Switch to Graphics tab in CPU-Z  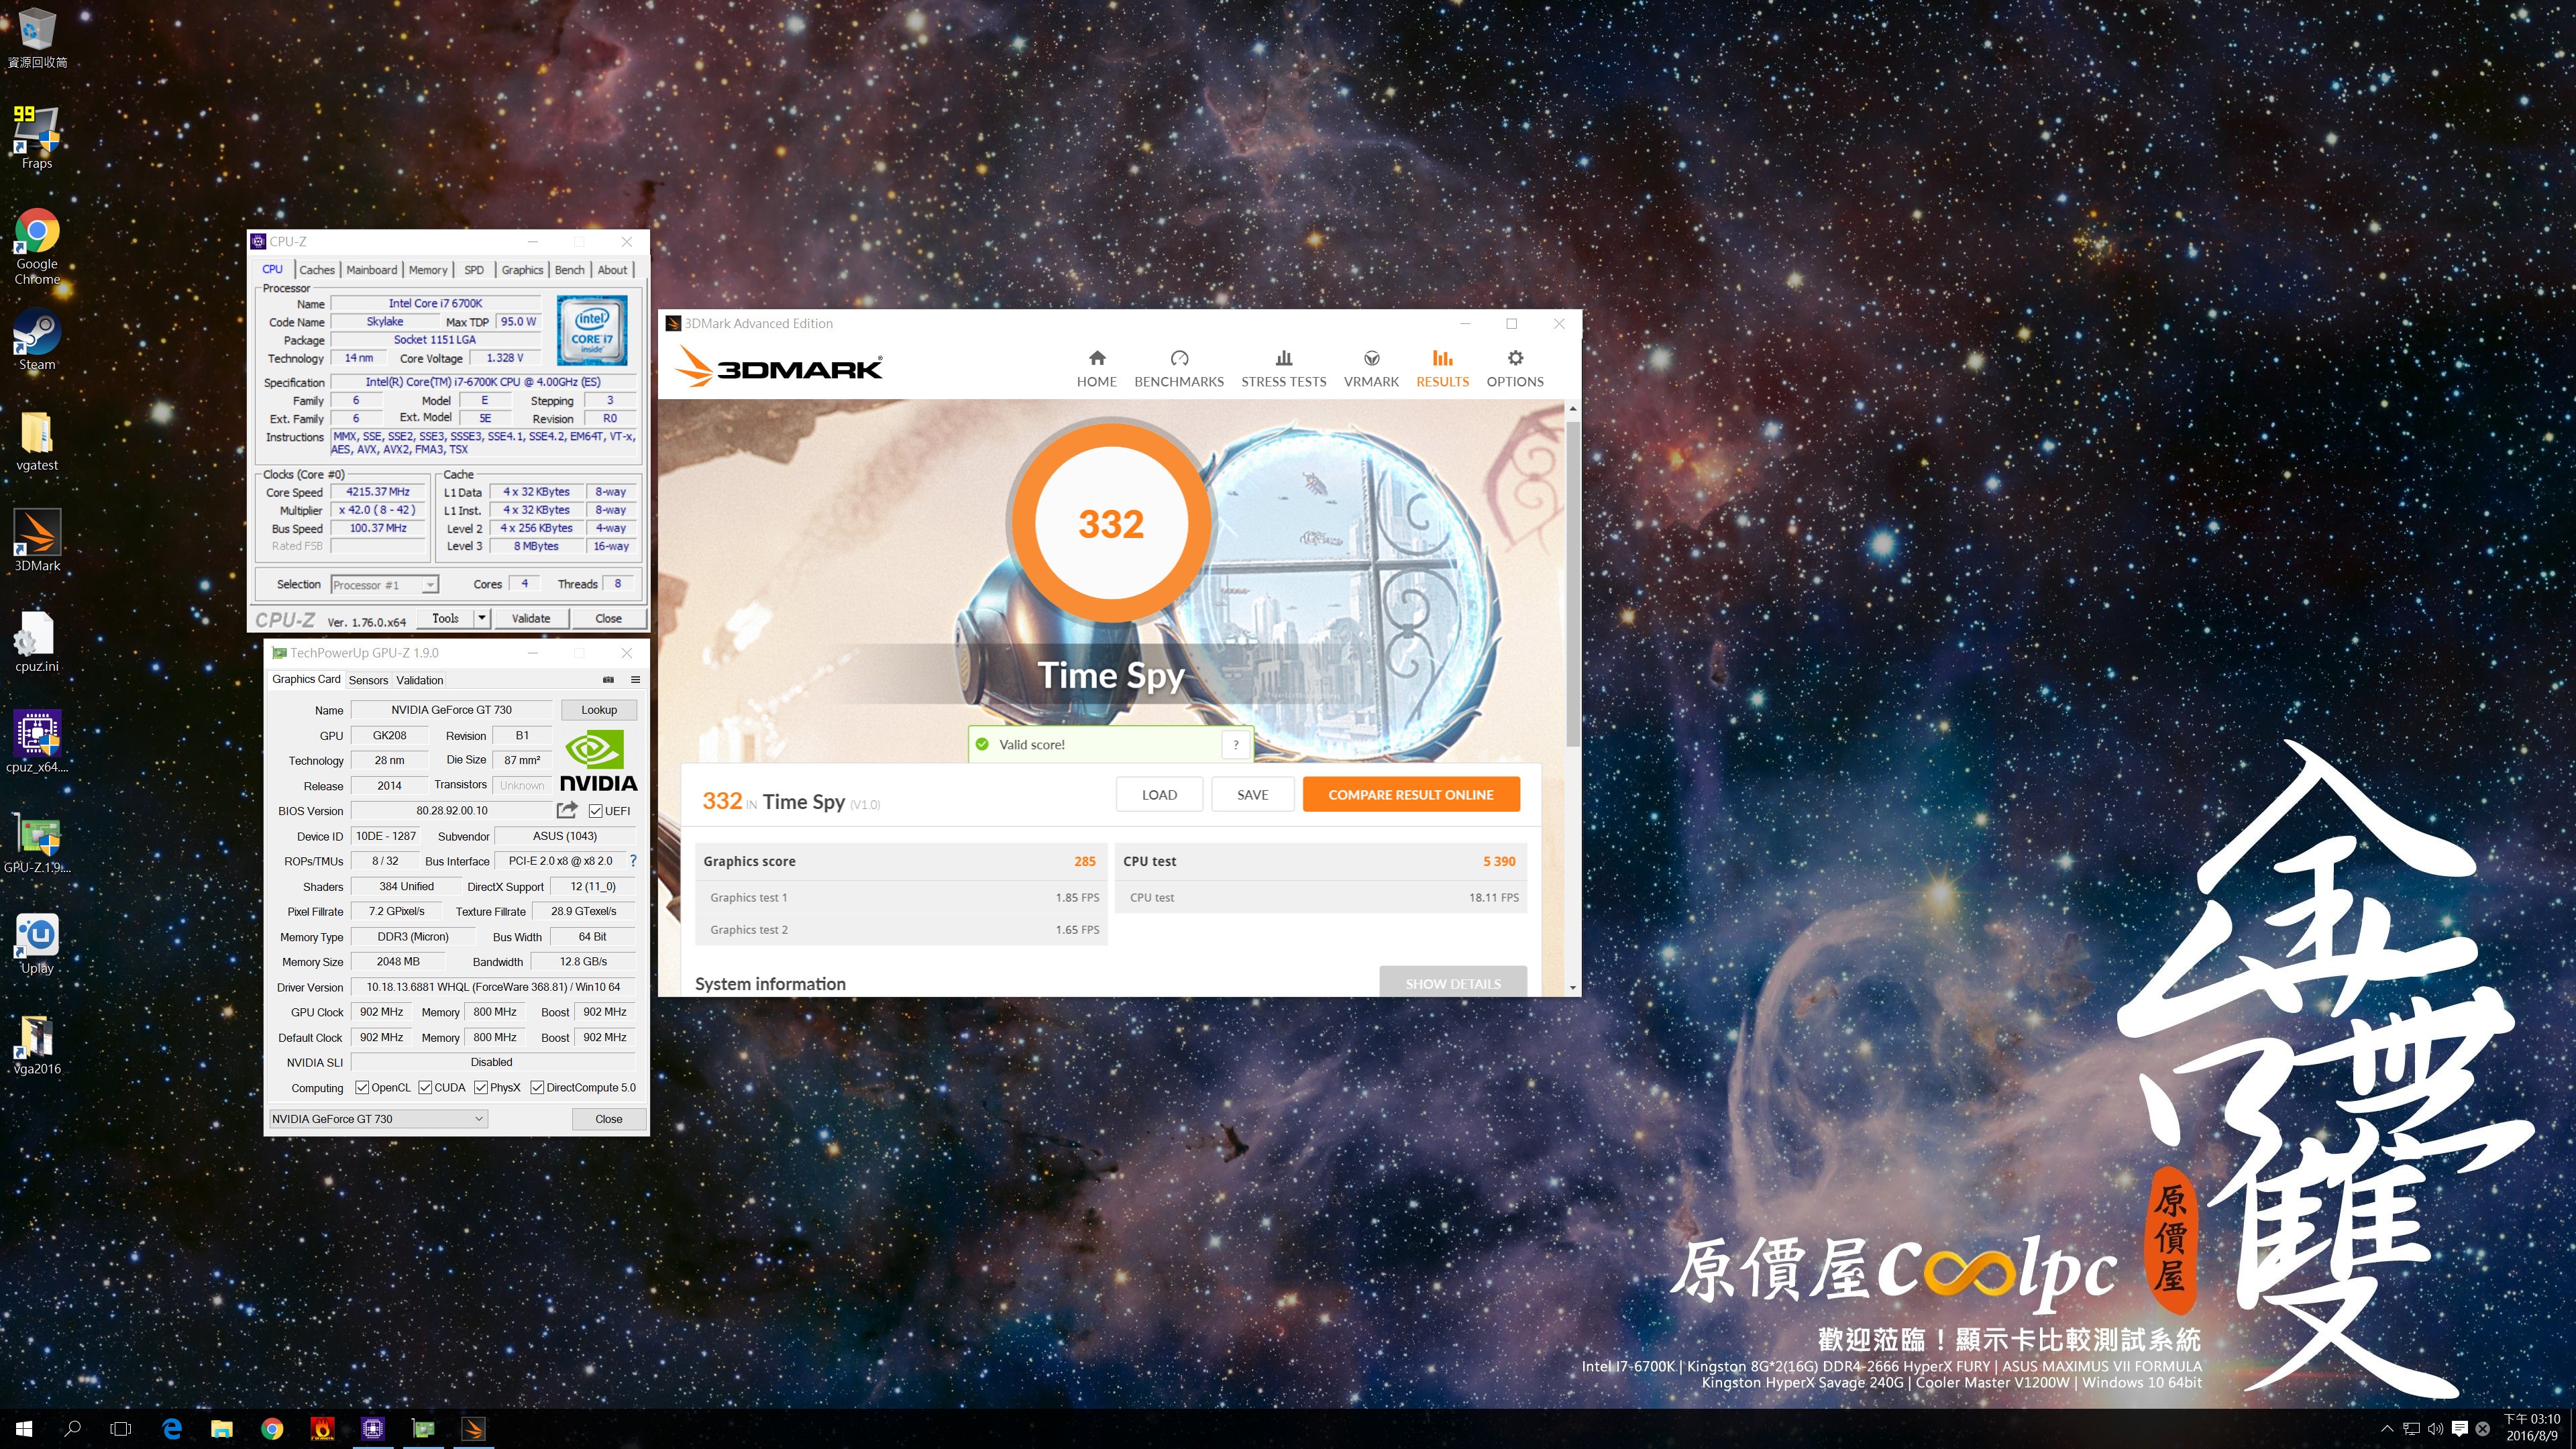pyautogui.click(x=522, y=270)
